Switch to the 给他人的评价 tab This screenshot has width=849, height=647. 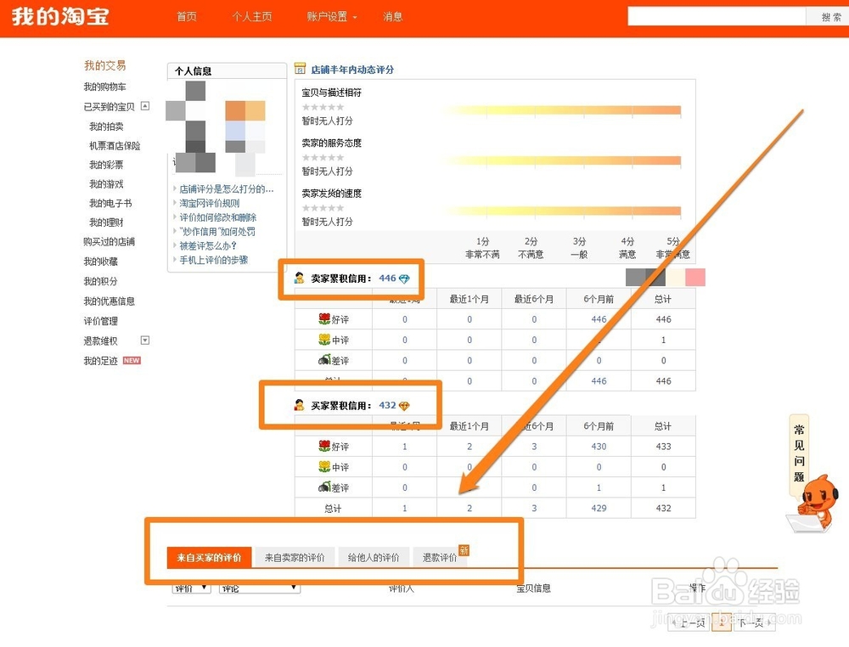point(374,558)
